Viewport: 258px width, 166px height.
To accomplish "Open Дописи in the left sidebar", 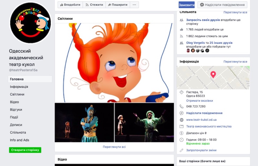I will (16, 125).
